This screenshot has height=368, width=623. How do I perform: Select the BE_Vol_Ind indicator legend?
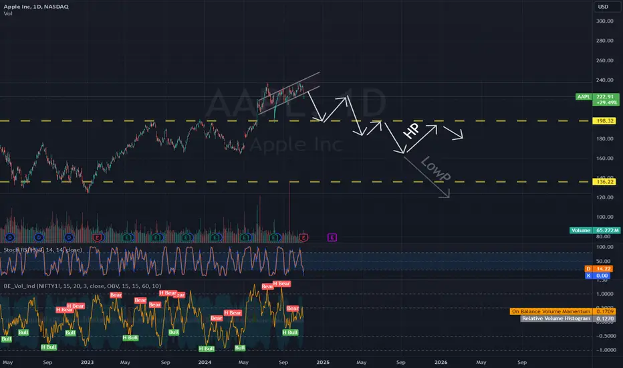pos(82,286)
